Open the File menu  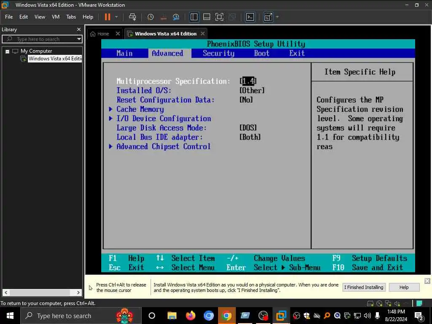point(9,17)
